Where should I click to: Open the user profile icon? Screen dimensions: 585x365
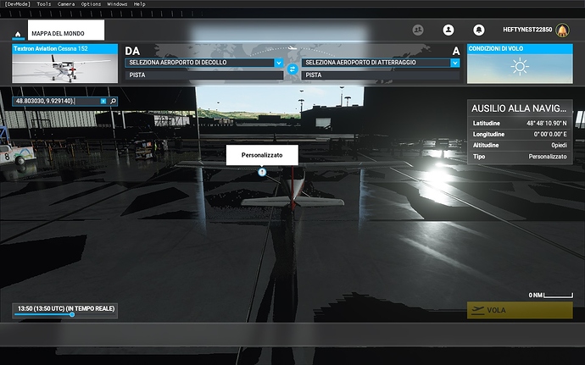click(x=448, y=30)
